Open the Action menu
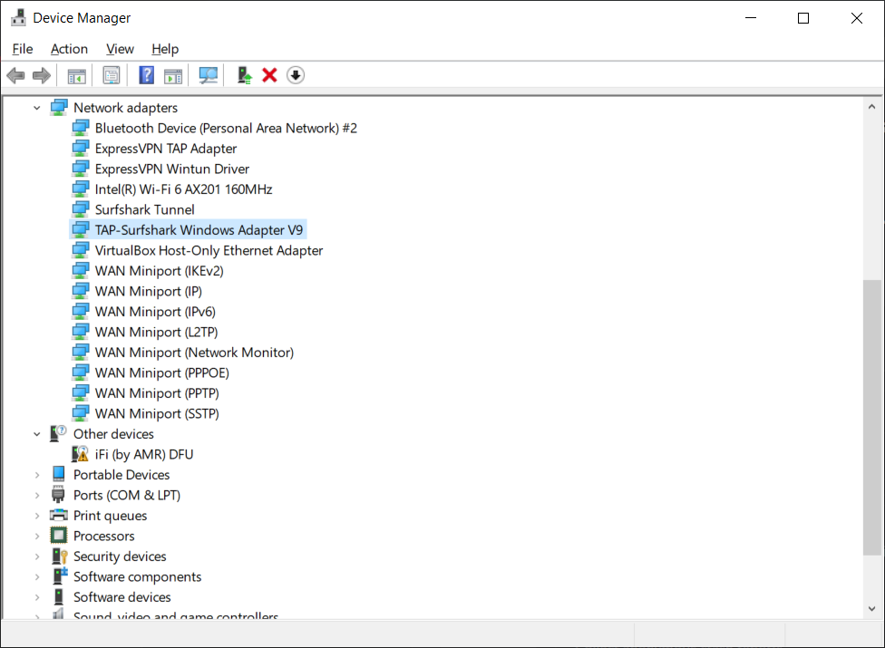Viewport: 885px width, 648px height. click(70, 49)
